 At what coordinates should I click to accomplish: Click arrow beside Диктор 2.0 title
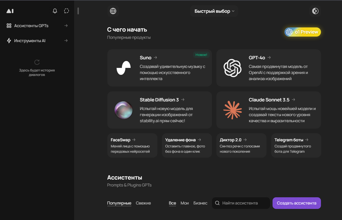(245, 140)
